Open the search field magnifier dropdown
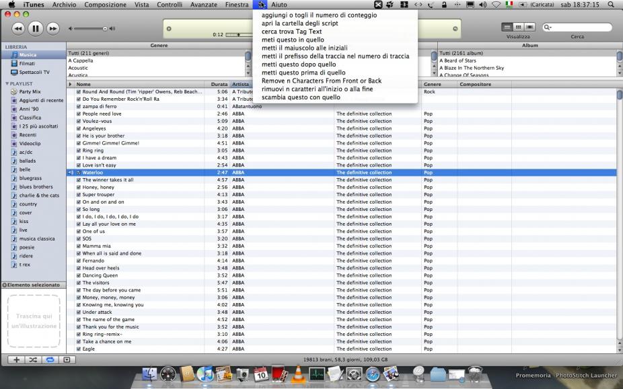The height and width of the screenshot is (389, 623). click(548, 28)
